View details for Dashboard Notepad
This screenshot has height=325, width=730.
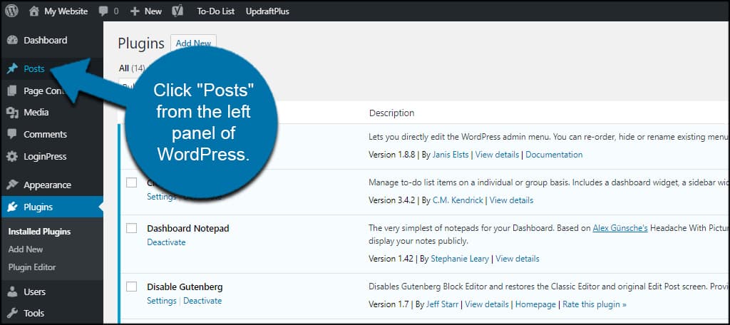point(518,259)
